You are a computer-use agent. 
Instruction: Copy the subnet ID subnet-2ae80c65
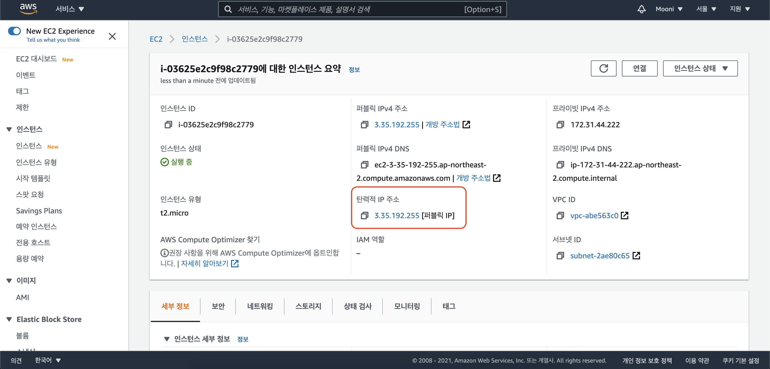pyautogui.click(x=560, y=256)
